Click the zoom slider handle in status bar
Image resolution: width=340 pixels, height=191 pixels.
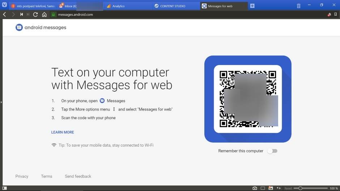click(x=300, y=188)
